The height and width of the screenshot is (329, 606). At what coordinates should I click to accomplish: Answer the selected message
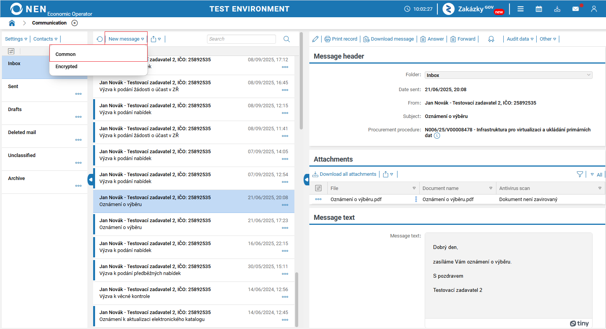[x=432, y=39]
